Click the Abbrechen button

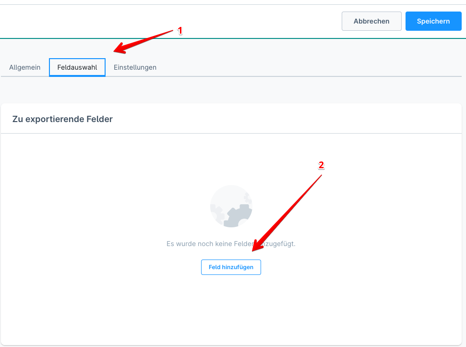click(371, 21)
